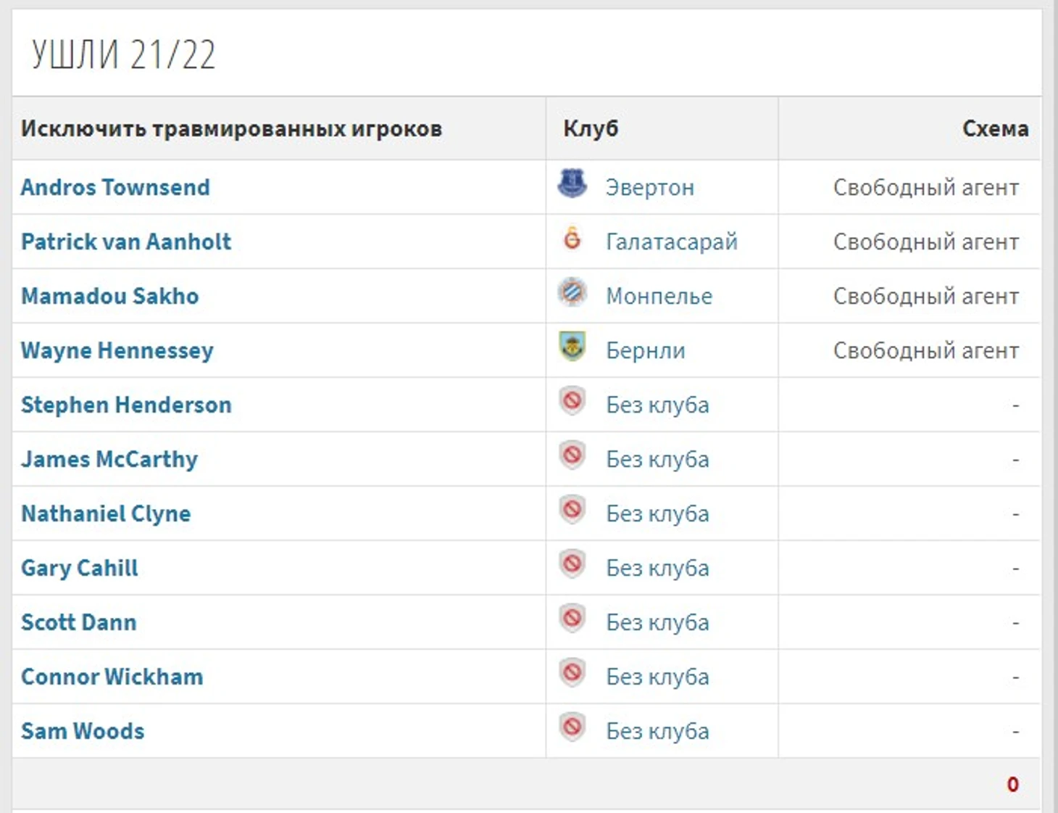The height and width of the screenshot is (813, 1058).
Task: Click the Galatasaray club crest icon
Action: click(572, 238)
